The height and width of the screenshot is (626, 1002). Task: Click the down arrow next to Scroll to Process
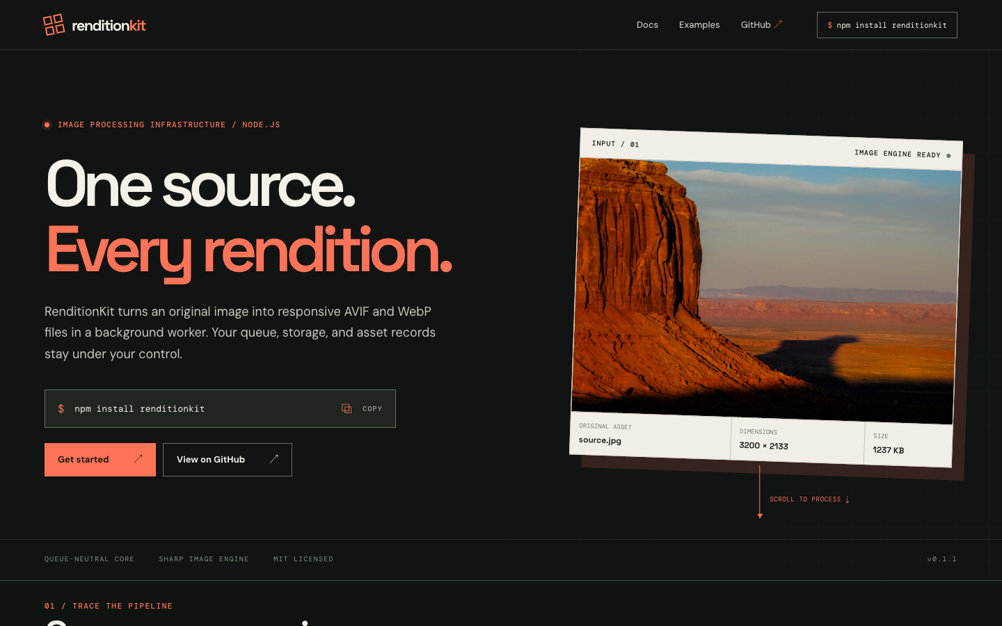[847, 499]
